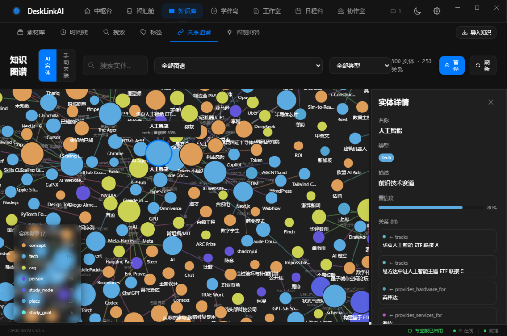The width and height of the screenshot is (507, 336).
Task: Click the 暂停 button
Action: click(x=452, y=65)
